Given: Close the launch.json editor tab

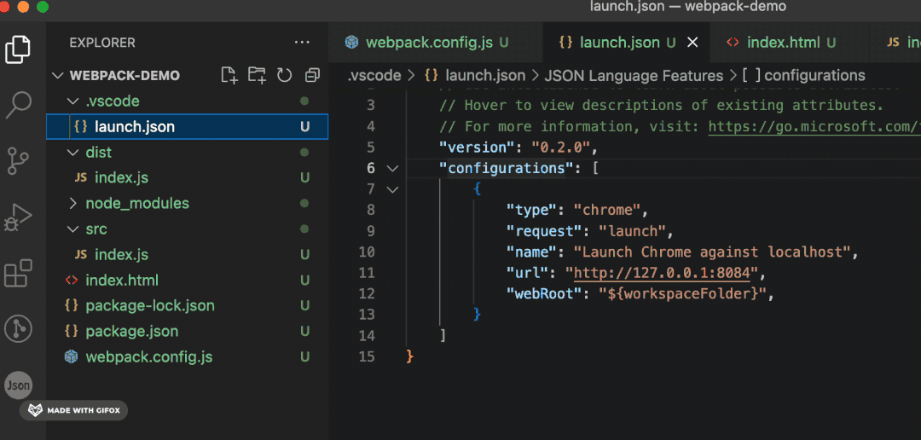Looking at the screenshot, I should [x=692, y=43].
